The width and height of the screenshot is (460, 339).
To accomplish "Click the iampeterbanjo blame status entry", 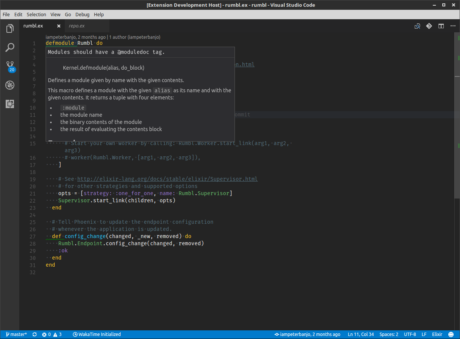I will click(307, 334).
